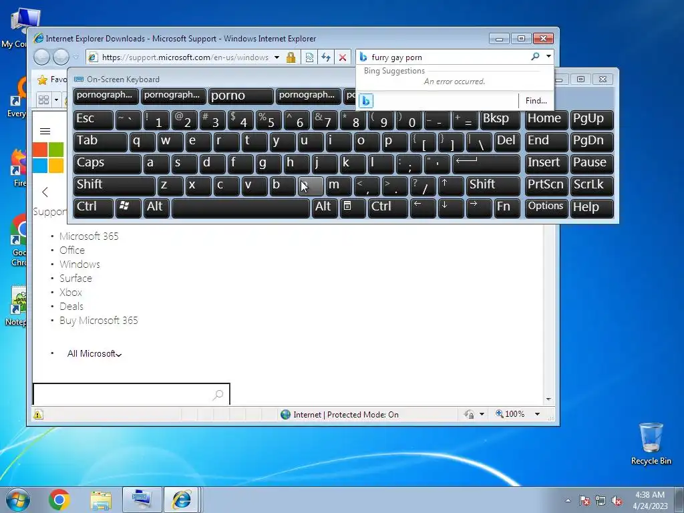The image size is (684, 513).
Task: Toggle the ScrLk key on On-Screen Keyboard
Action: pyautogui.click(x=592, y=185)
